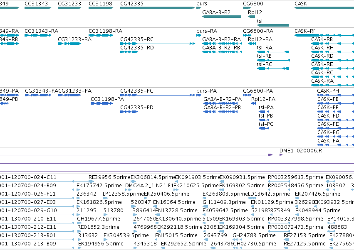
Task: Select the GABA-B-R2-PB protein label
Action: pos(222,108)
